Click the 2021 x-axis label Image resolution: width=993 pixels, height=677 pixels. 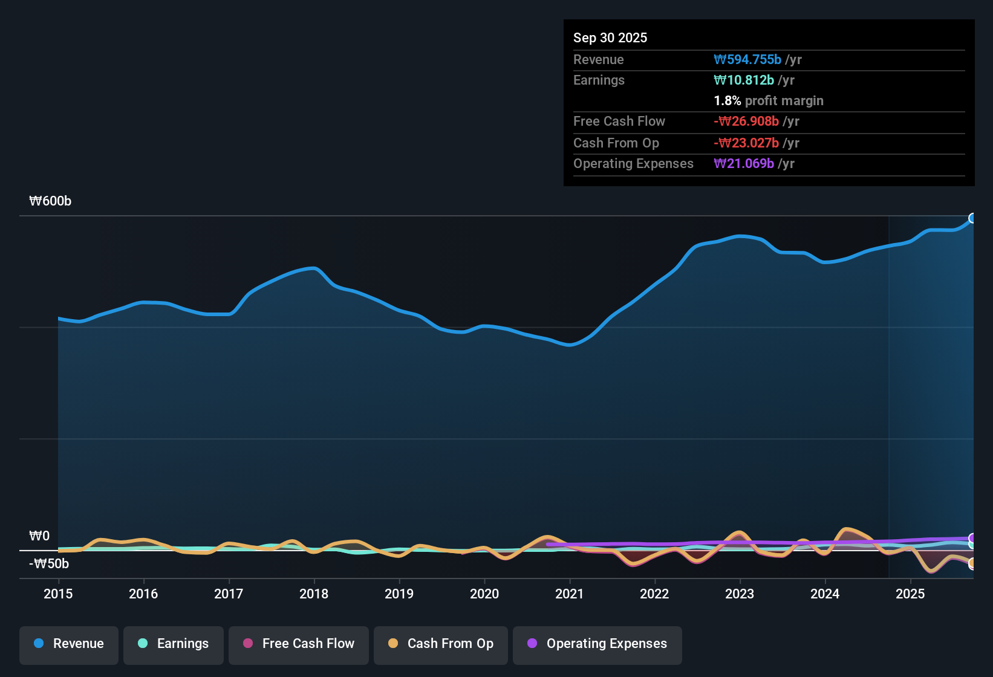tap(570, 594)
